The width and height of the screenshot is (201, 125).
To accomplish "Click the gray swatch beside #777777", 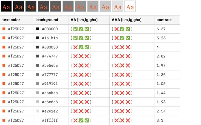I will tap(38, 75).
